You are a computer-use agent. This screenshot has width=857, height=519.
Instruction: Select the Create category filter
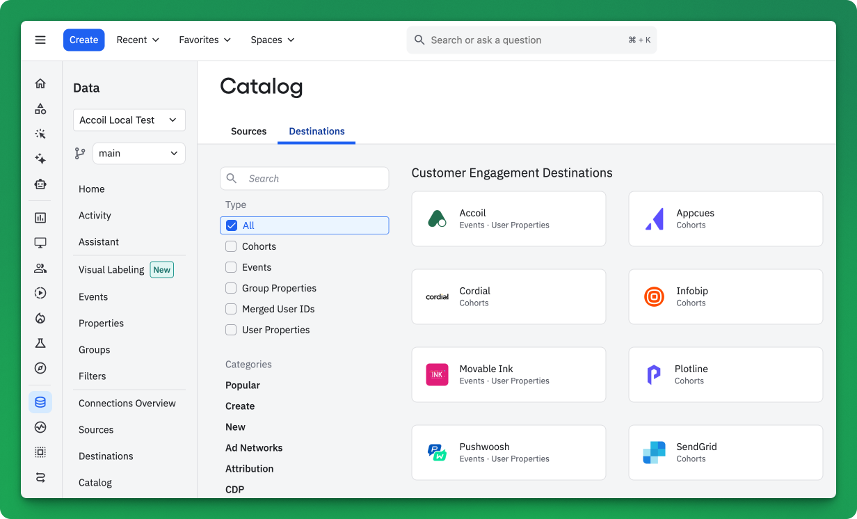[x=240, y=406]
